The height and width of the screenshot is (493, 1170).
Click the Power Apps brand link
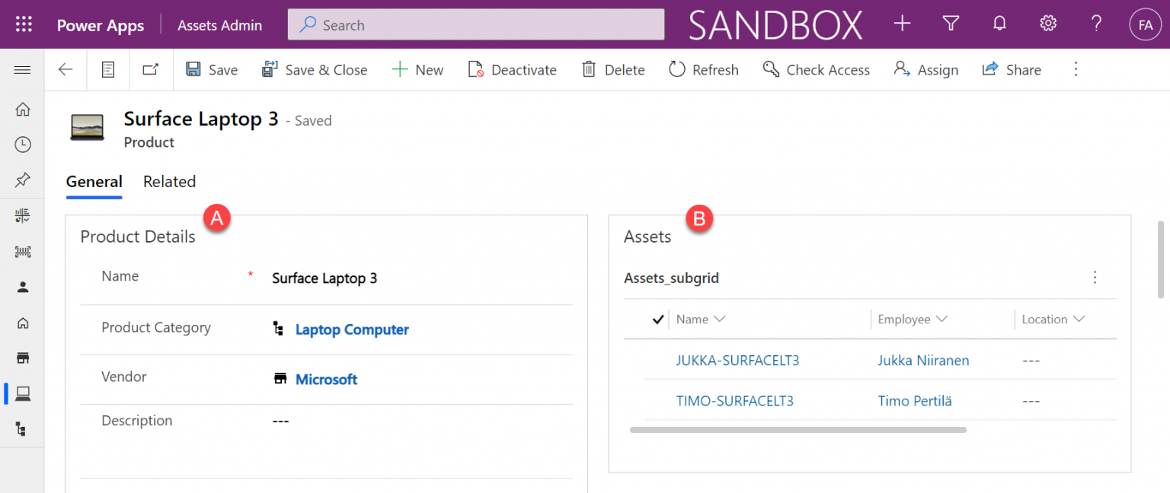click(x=101, y=25)
